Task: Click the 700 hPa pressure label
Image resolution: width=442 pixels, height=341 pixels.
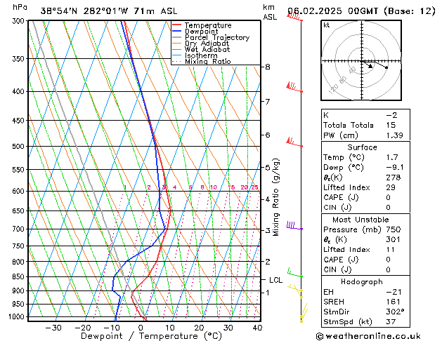Action: click(20, 229)
